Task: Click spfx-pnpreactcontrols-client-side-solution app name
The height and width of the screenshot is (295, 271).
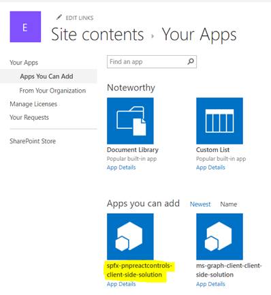Action: (140, 270)
